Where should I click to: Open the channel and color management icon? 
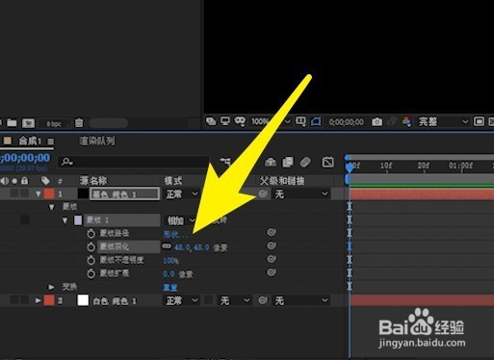click(x=406, y=121)
